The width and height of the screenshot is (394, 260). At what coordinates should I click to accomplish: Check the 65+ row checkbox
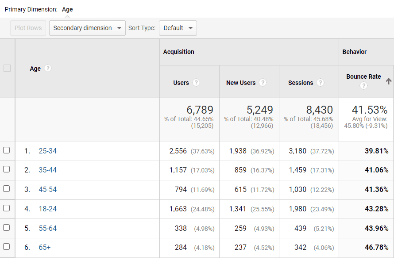7,247
